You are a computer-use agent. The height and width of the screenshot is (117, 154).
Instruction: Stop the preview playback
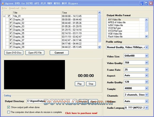point(91,84)
